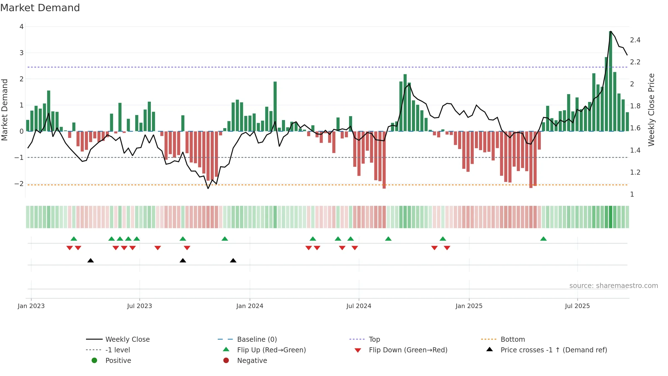Click the 1.8 tick on right axis
The height and width of the screenshot is (376, 668).
pos(635,106)
